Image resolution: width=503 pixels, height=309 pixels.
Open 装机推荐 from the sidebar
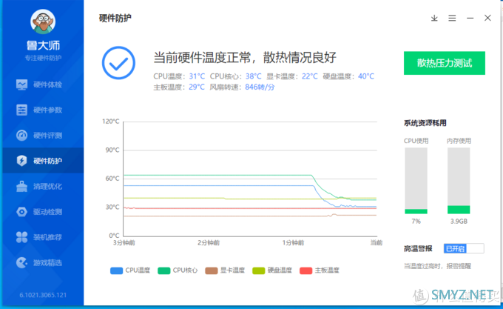(x=43, y=237)
